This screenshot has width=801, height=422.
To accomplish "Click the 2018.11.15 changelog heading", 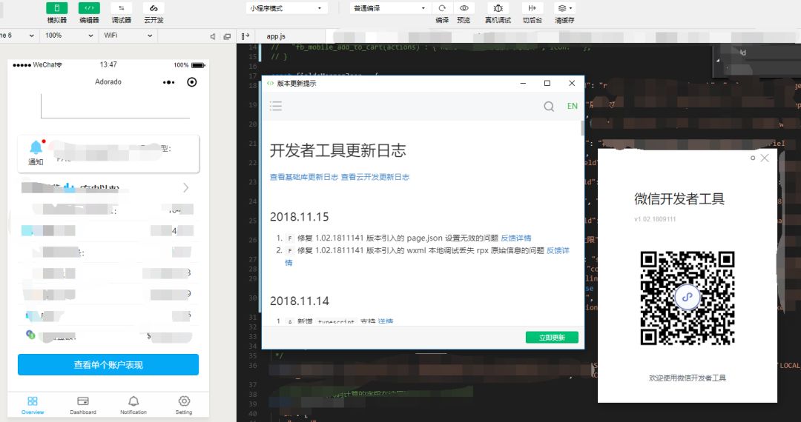I will click(300, 217).
